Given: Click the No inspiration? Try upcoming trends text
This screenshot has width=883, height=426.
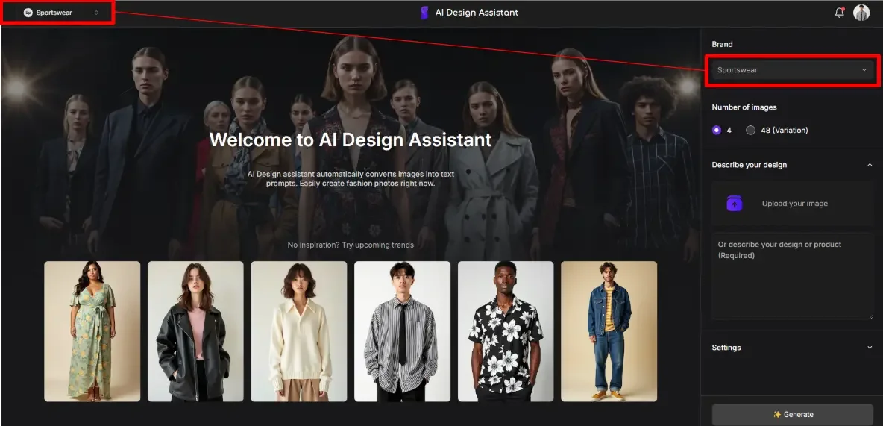Looking at the screenshot, I should click(x=351, y=245).
